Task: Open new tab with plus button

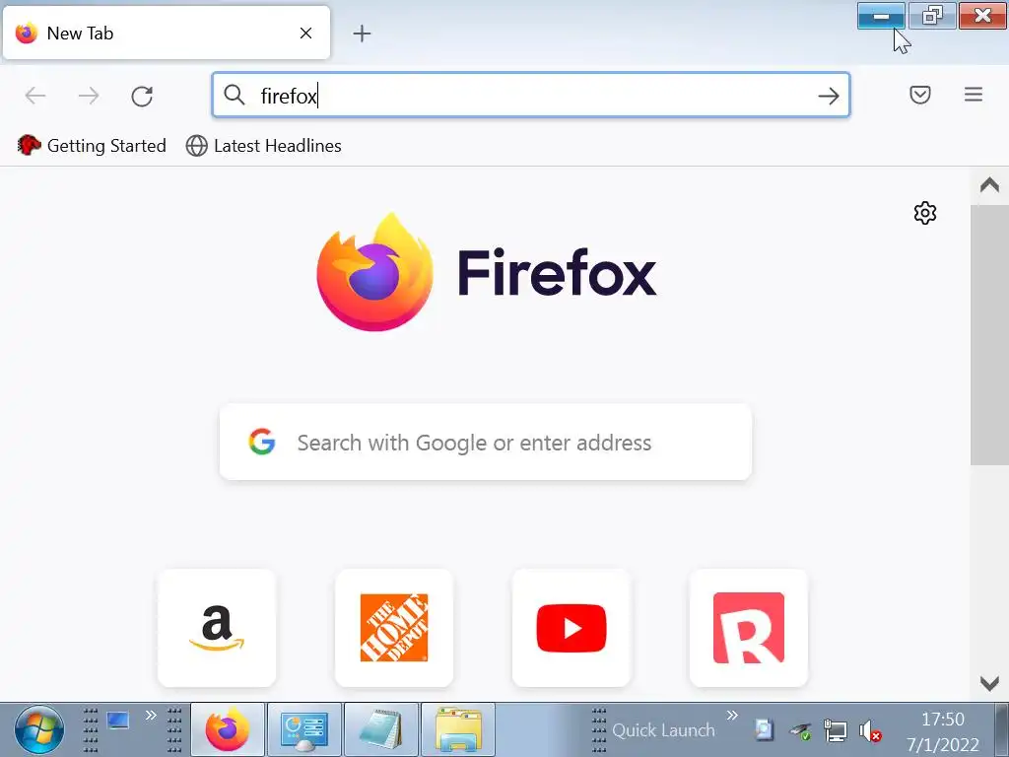Action: coord(363,34)
